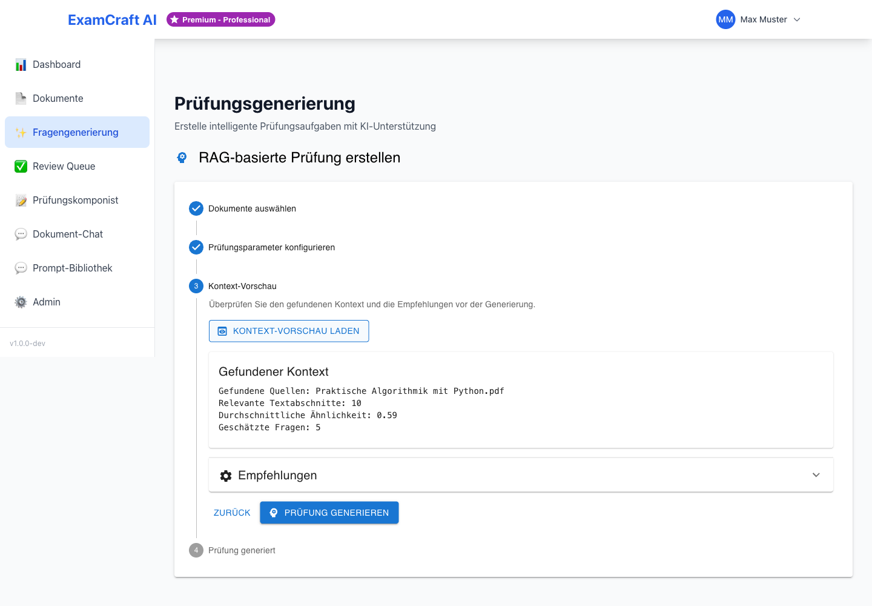Viewport: 872px width, 606px height.
Task: Expand the Empfehlungen accordion chevron
Action: 816,475
